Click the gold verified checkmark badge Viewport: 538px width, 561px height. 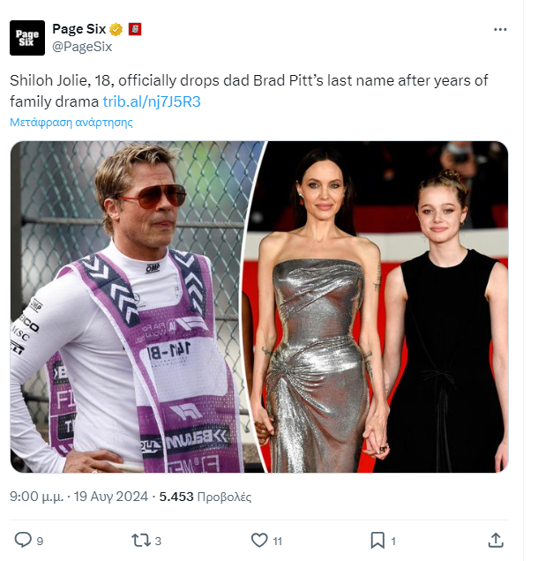click(116, 29)
